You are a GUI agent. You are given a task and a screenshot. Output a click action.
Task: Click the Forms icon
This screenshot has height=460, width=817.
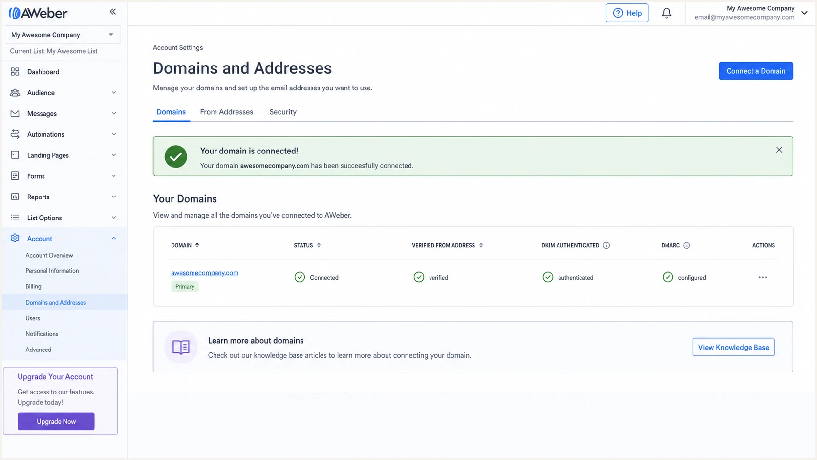pos(15,176)
